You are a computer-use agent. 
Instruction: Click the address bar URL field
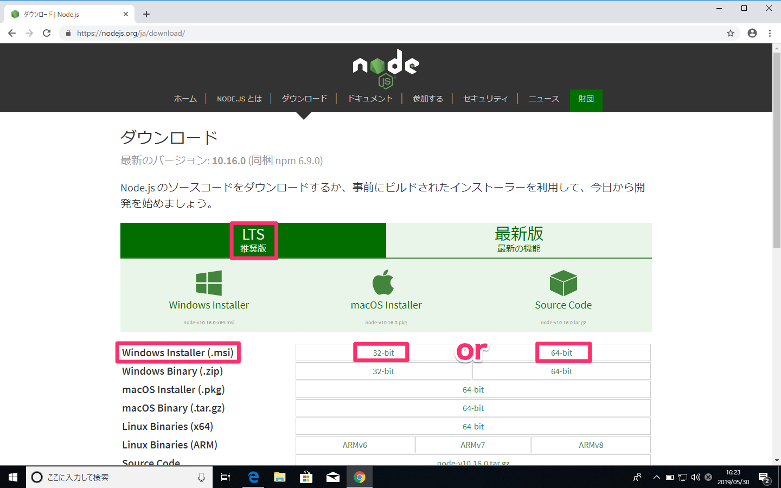(x=399, y=33)
